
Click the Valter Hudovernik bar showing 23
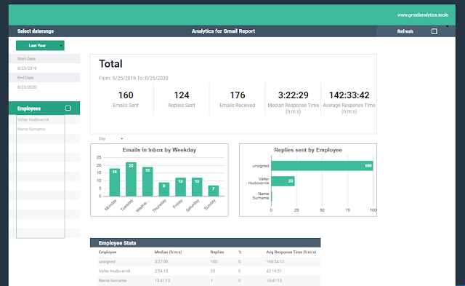click(x=283, y=181)
